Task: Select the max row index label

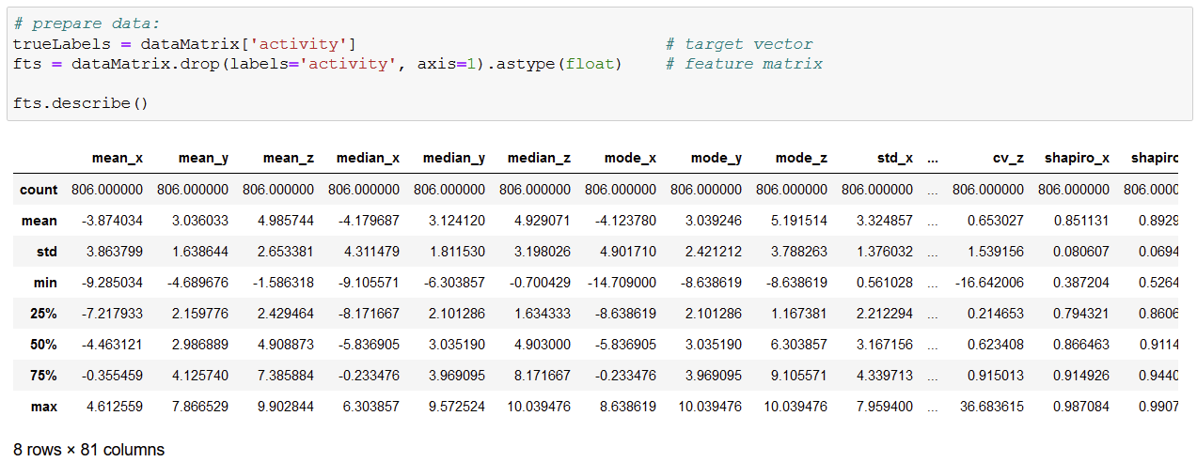Action: [x=43, y=407]
